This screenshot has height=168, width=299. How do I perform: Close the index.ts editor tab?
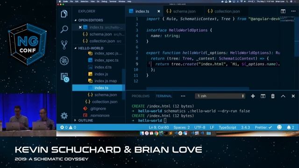click(159, 11)
